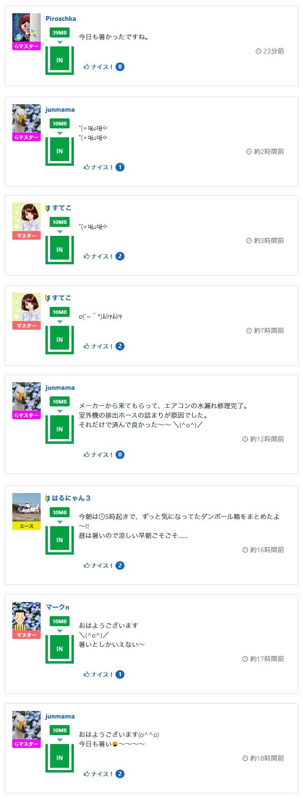Like すてこ's 約3時間前 post with ナイス!
This screenshot has height=799, width=303.
coord(98,256)
